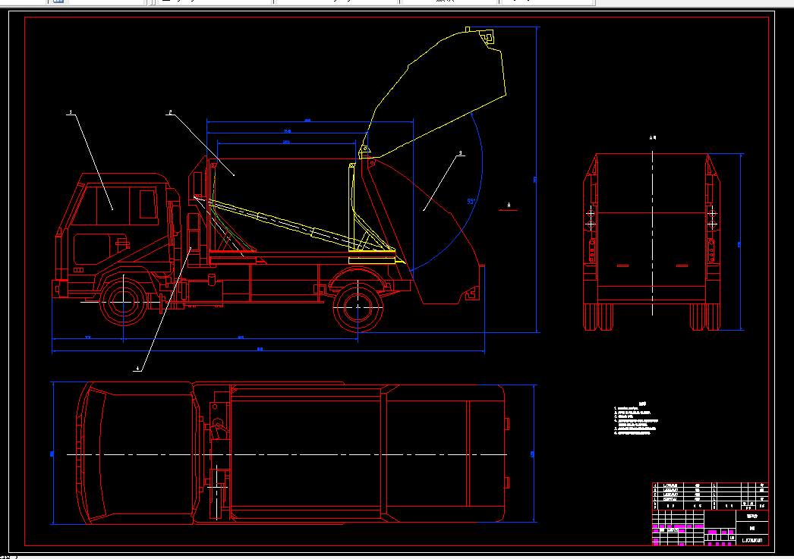Select the yellow hook at the raised tailgate tip

coord(487,37)
